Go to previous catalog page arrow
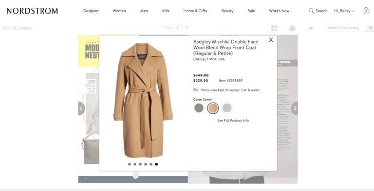Screen dimensions: 374x191 81,108
